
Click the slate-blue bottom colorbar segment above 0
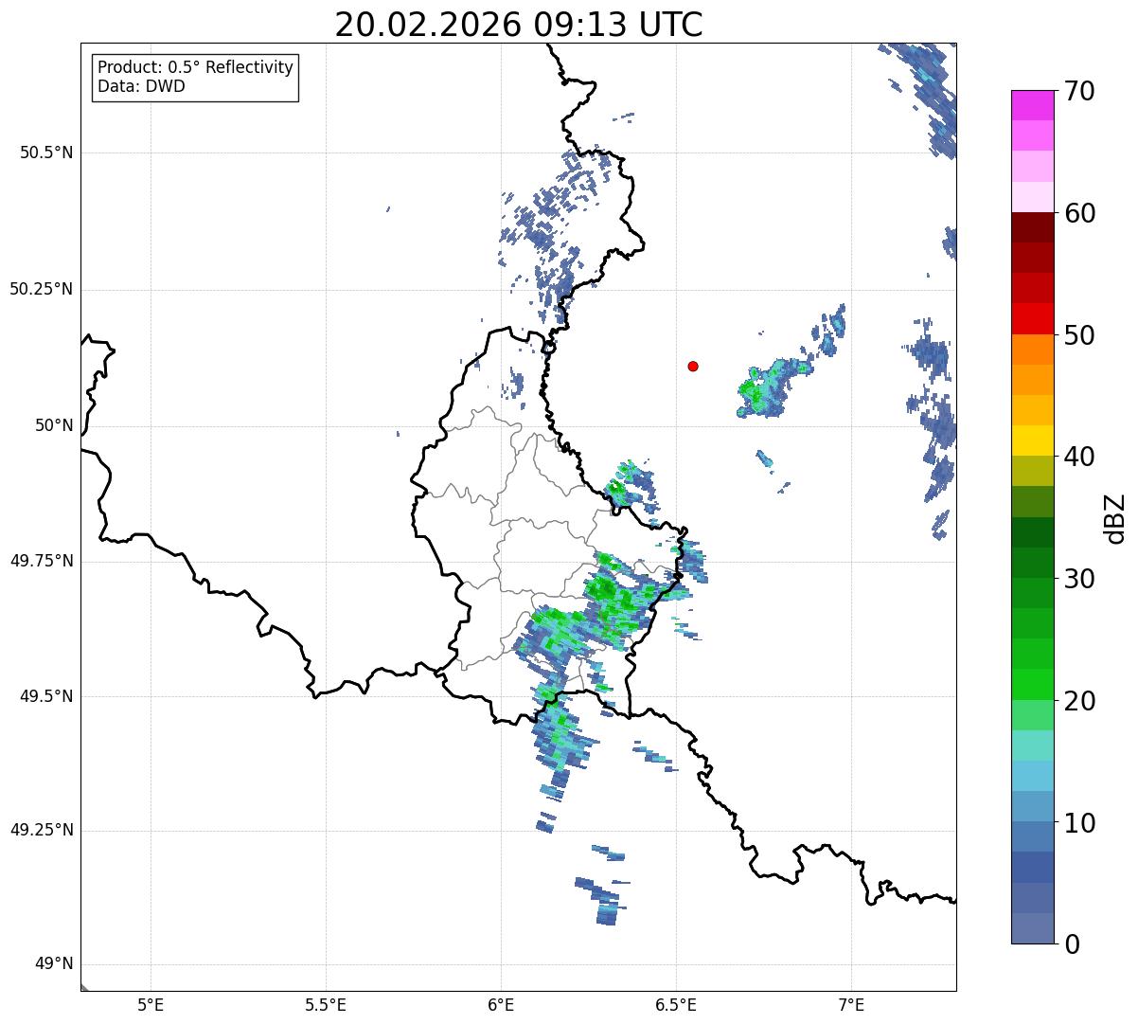(1033, 928)
